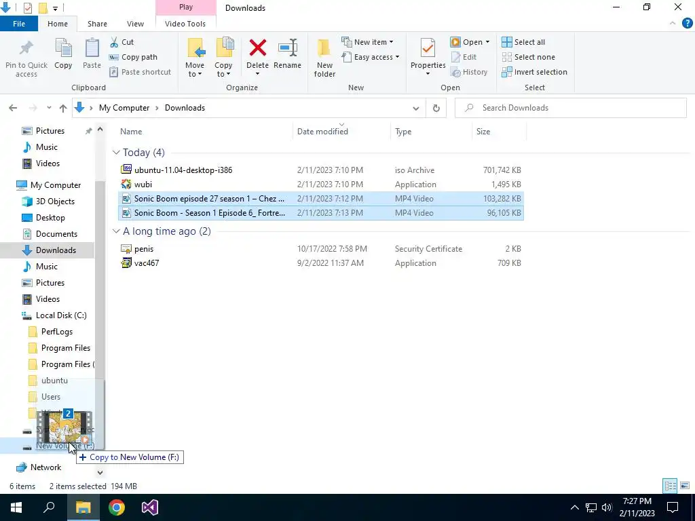The image size is (695, 521).
Task: Cut the selected files
Action: point(121,42)
